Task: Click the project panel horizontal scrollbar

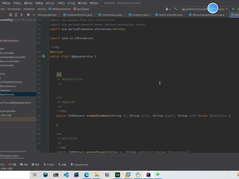Action: [13, 152]
